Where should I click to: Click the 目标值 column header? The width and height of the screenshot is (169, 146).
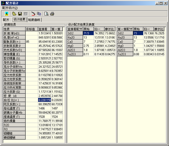32,29
